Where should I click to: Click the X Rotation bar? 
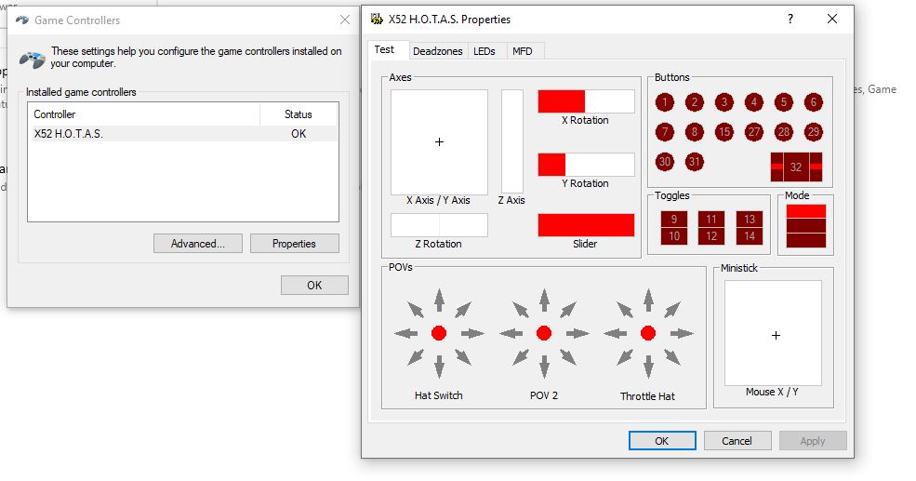tap(586, 101)
